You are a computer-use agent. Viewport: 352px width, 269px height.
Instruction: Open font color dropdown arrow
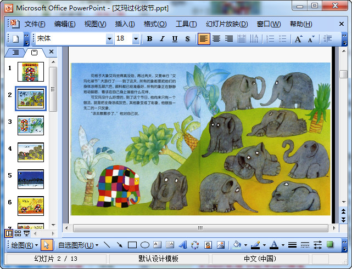(x=283, y=245)
